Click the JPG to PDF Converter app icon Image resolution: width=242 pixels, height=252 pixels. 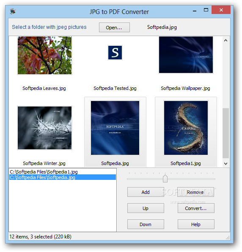click(x=13, y=11)
